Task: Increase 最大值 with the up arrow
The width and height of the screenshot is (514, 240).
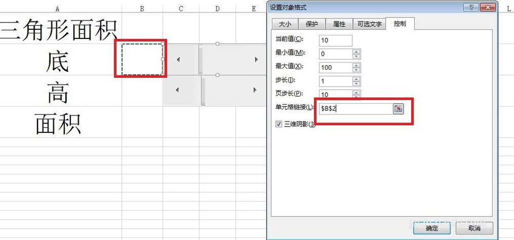Action: pos(357,65)
